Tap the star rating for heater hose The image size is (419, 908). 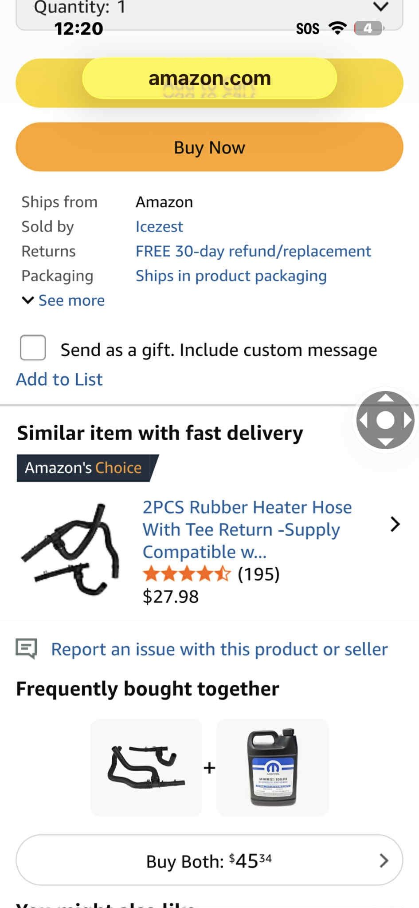point(187,574)
